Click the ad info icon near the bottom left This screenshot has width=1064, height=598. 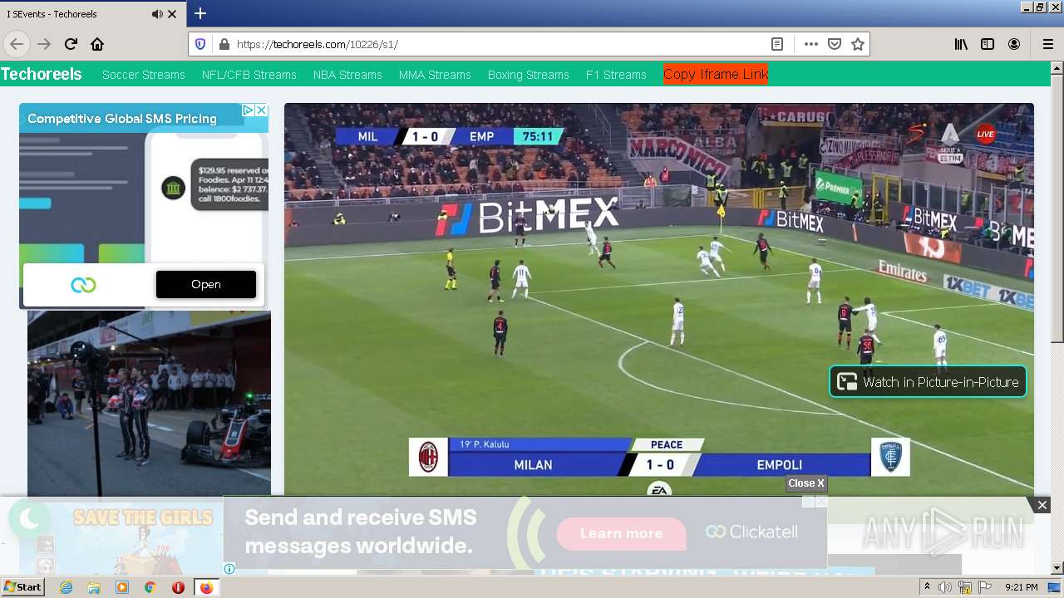pyautogui.click(x=229, y=569)
